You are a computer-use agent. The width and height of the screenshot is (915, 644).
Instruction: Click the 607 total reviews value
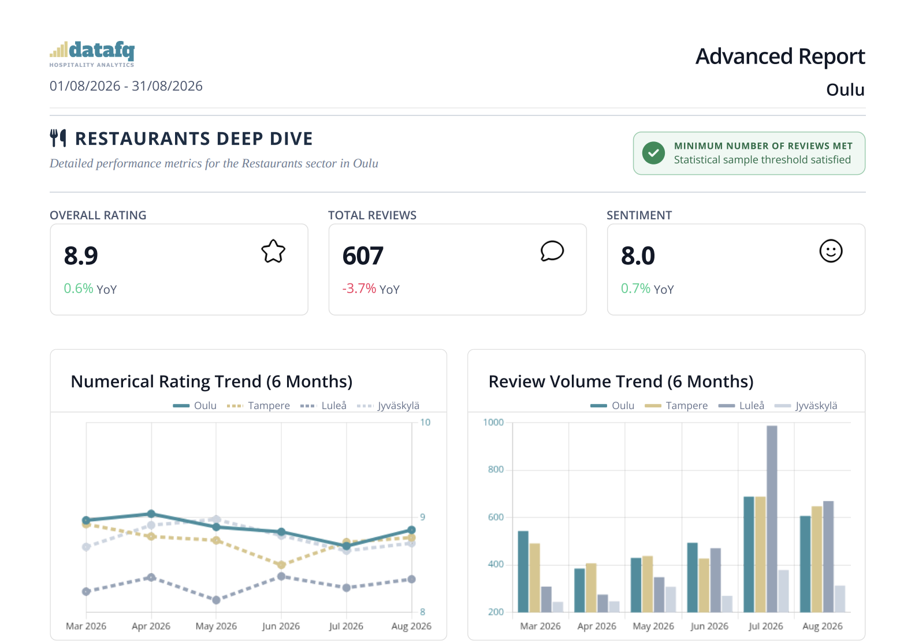coord(363,256)
